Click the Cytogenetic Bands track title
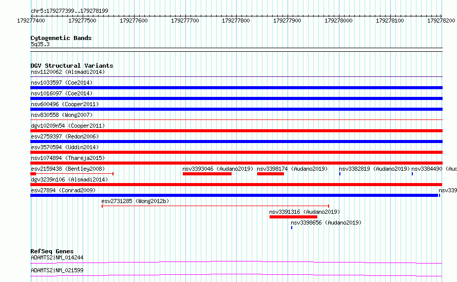 tap(61, 38)
